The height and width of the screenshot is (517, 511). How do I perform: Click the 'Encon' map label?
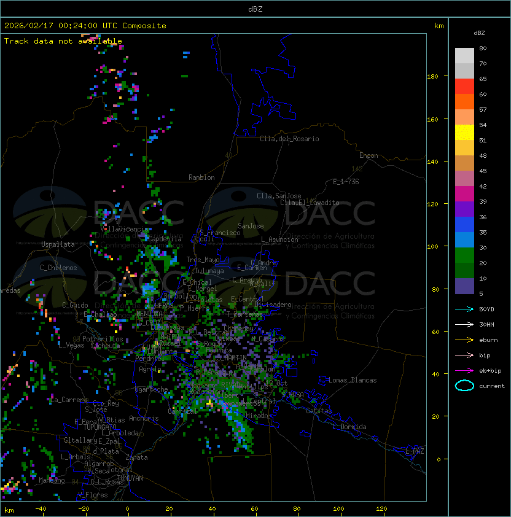pyautogui.click(x=369, y=155)
